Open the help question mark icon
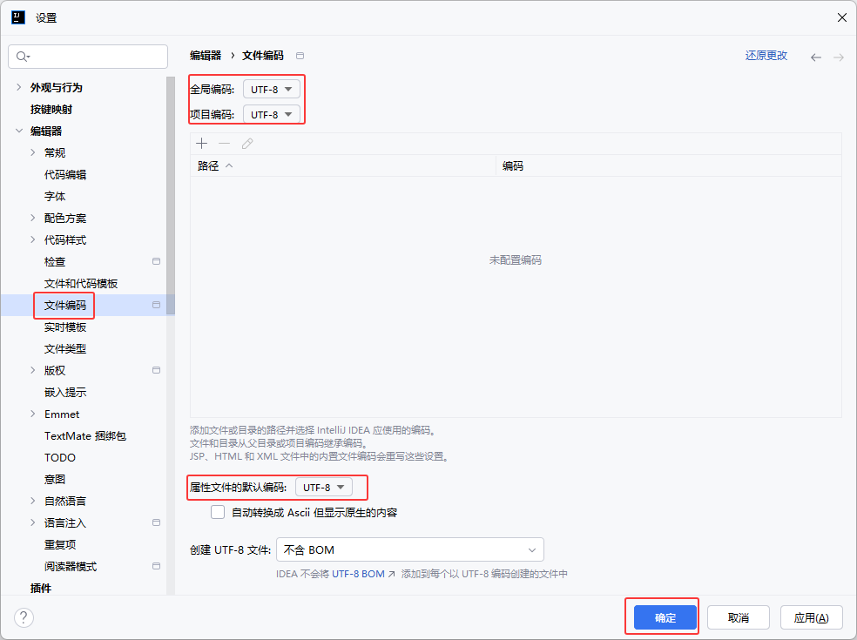The image size is (857, 640). (24, 617)
